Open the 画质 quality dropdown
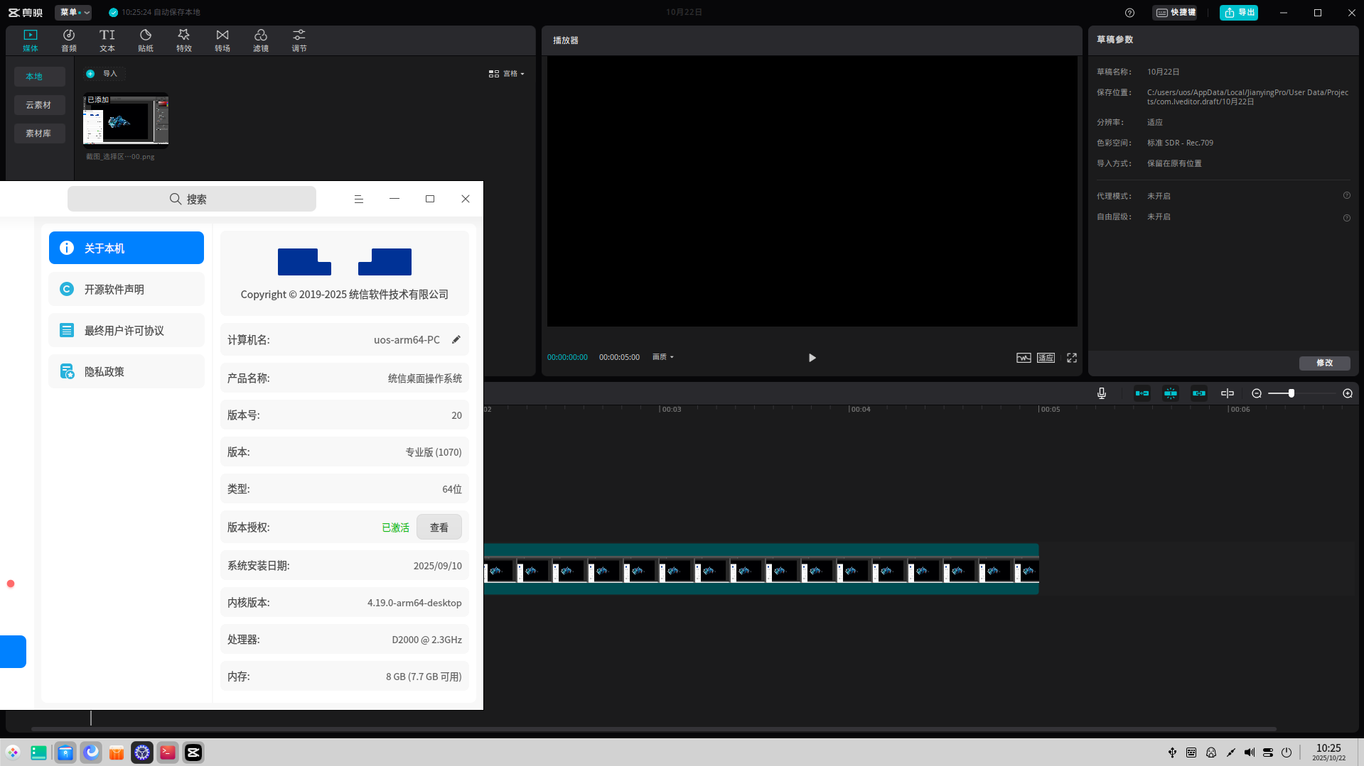Screen dimensions: 1364x766 (662, 357)
